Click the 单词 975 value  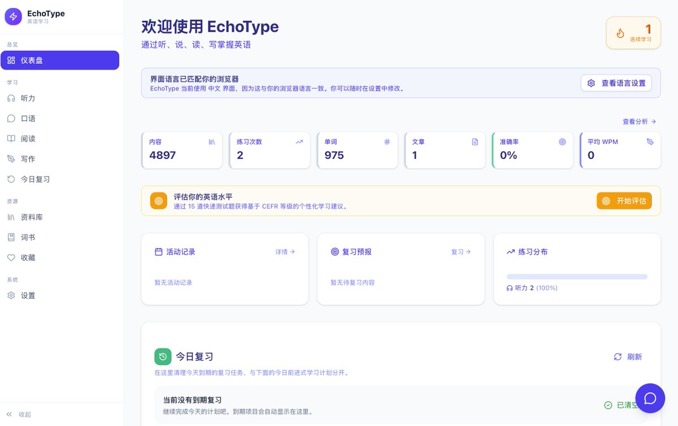point(334,155)
